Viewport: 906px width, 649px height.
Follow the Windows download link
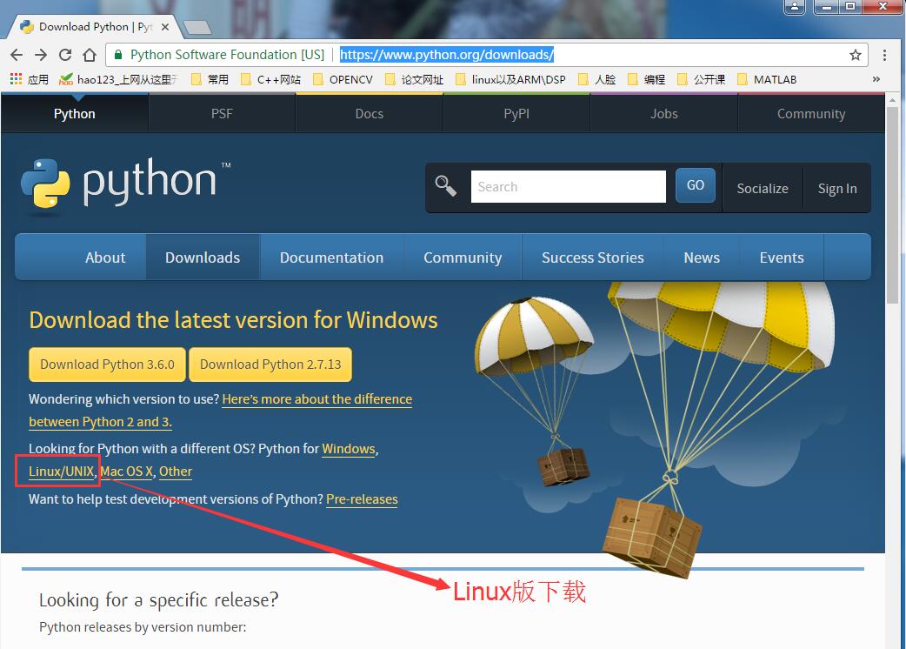pyautogui.click(x=349, y=449)
